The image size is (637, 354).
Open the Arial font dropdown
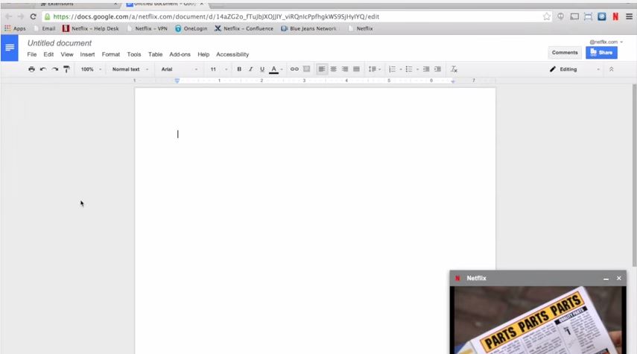tap(179, 69)
